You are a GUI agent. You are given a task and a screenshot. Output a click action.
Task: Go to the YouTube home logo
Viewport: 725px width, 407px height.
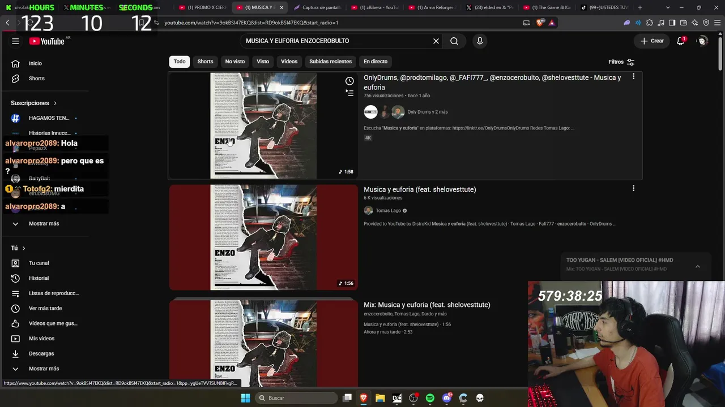tap(46, 41)
